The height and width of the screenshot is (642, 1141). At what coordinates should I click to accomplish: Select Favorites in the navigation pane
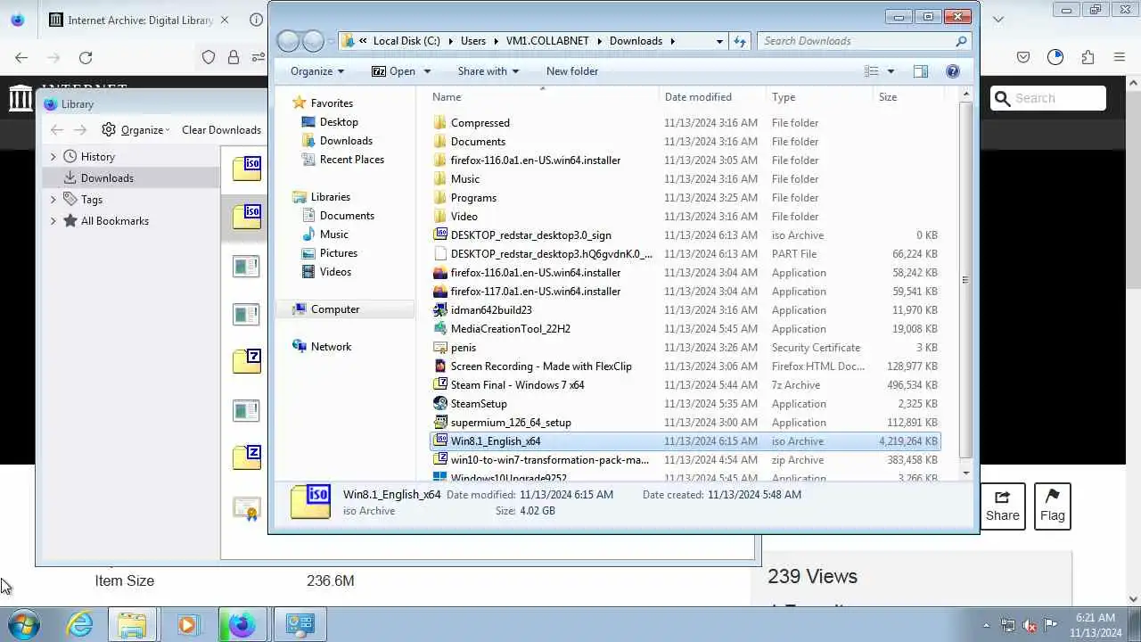pos(332,103)
